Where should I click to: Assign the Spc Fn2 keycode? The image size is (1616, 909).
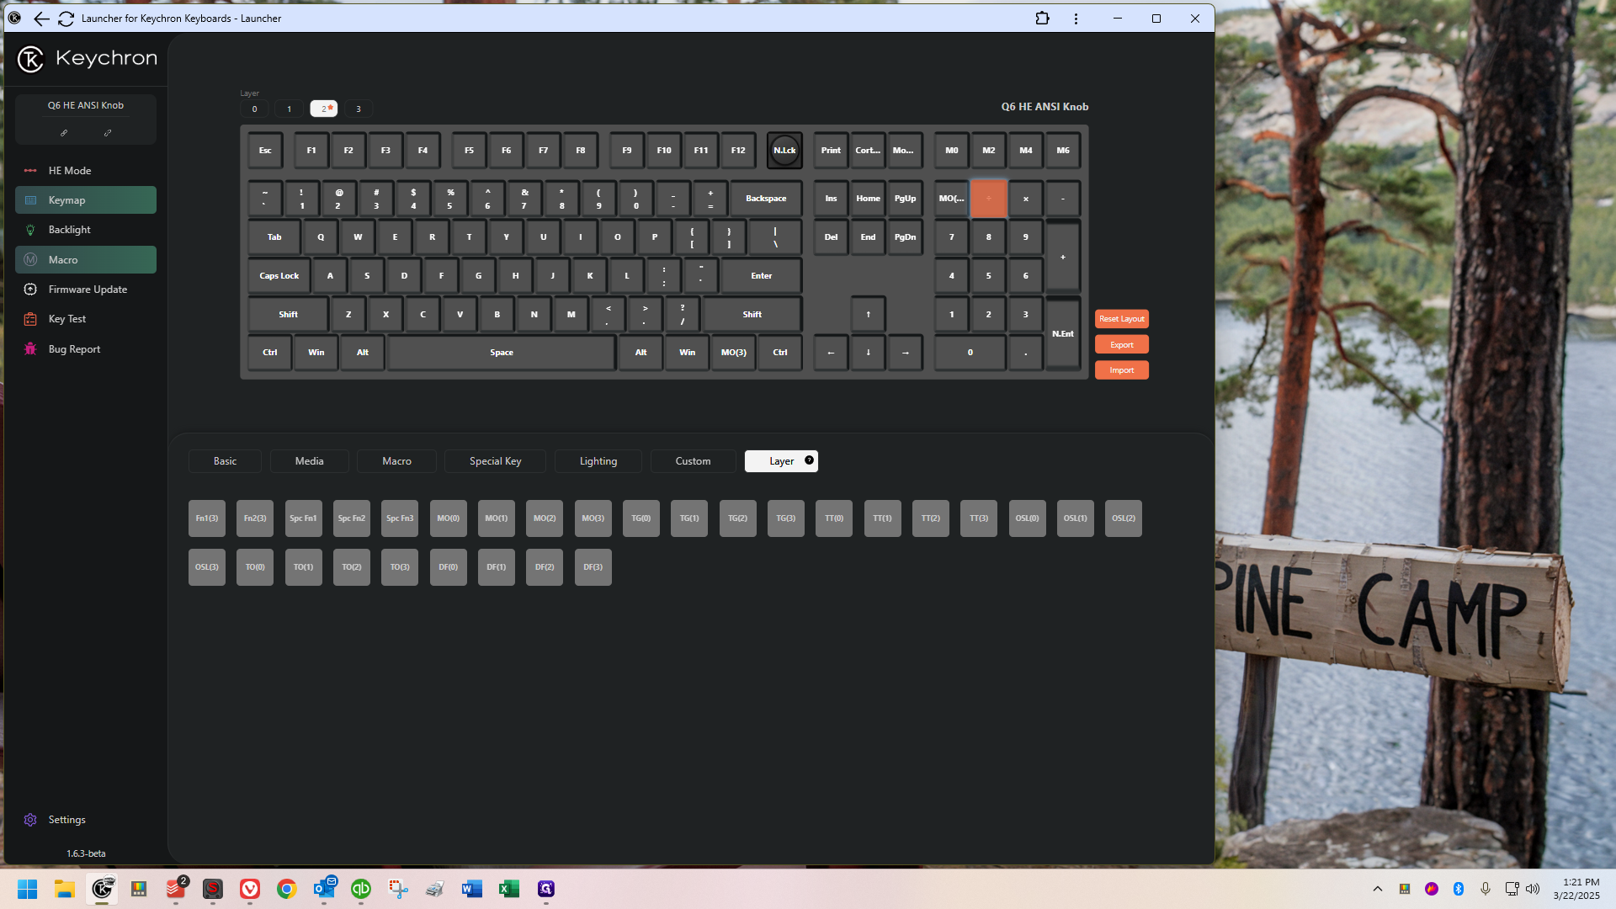[351, 518]
